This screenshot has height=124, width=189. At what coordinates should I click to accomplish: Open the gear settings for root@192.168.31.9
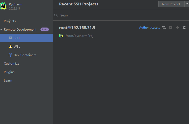[x=184, y=28]
